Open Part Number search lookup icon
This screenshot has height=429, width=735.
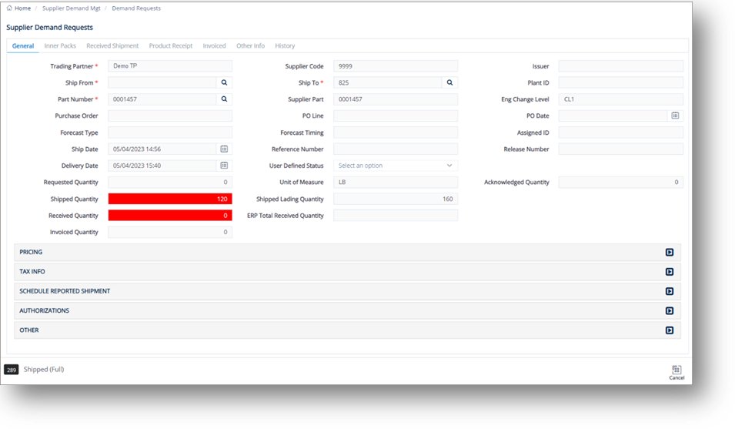coord(224,99)
